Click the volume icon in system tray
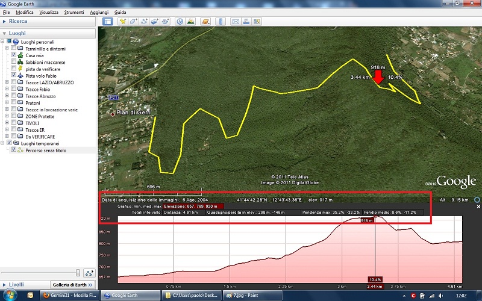Image resolution: width=482 pixels, height=301 pixels. point(441,296)
